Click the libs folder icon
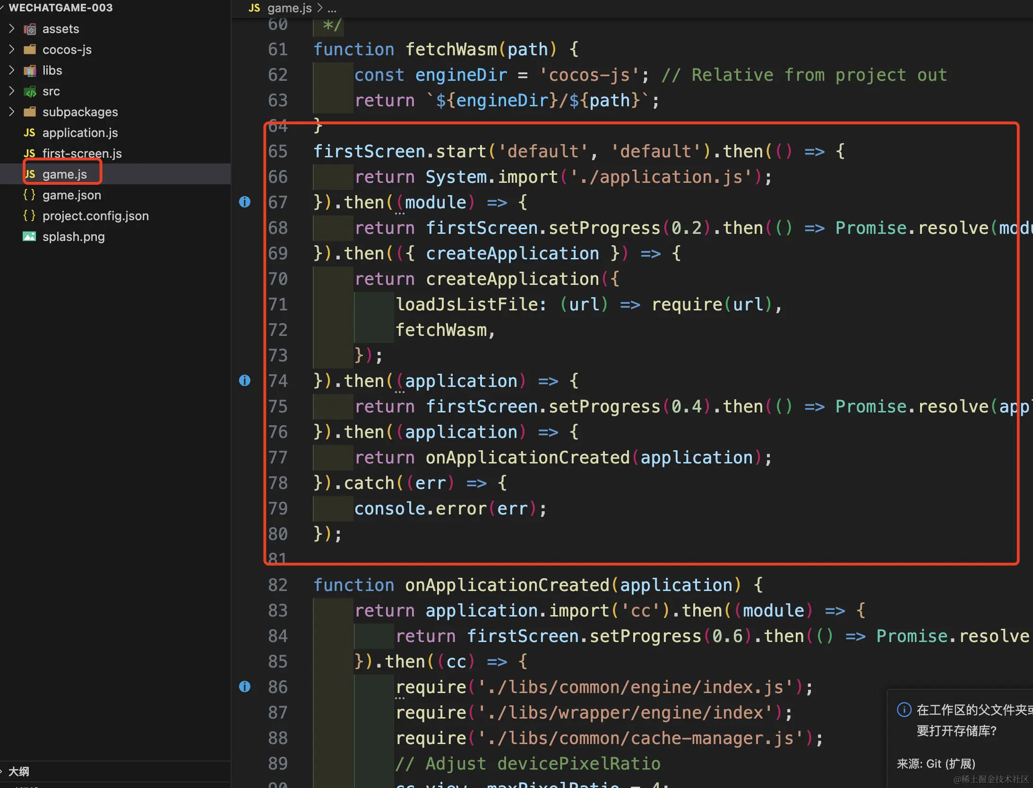This screenshot has height=788, width=1033. tap(30, 71)
